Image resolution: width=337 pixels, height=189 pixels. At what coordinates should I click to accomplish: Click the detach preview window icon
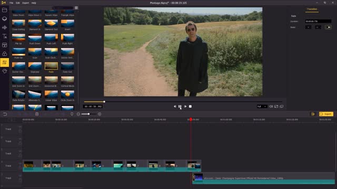coord(282,107)
